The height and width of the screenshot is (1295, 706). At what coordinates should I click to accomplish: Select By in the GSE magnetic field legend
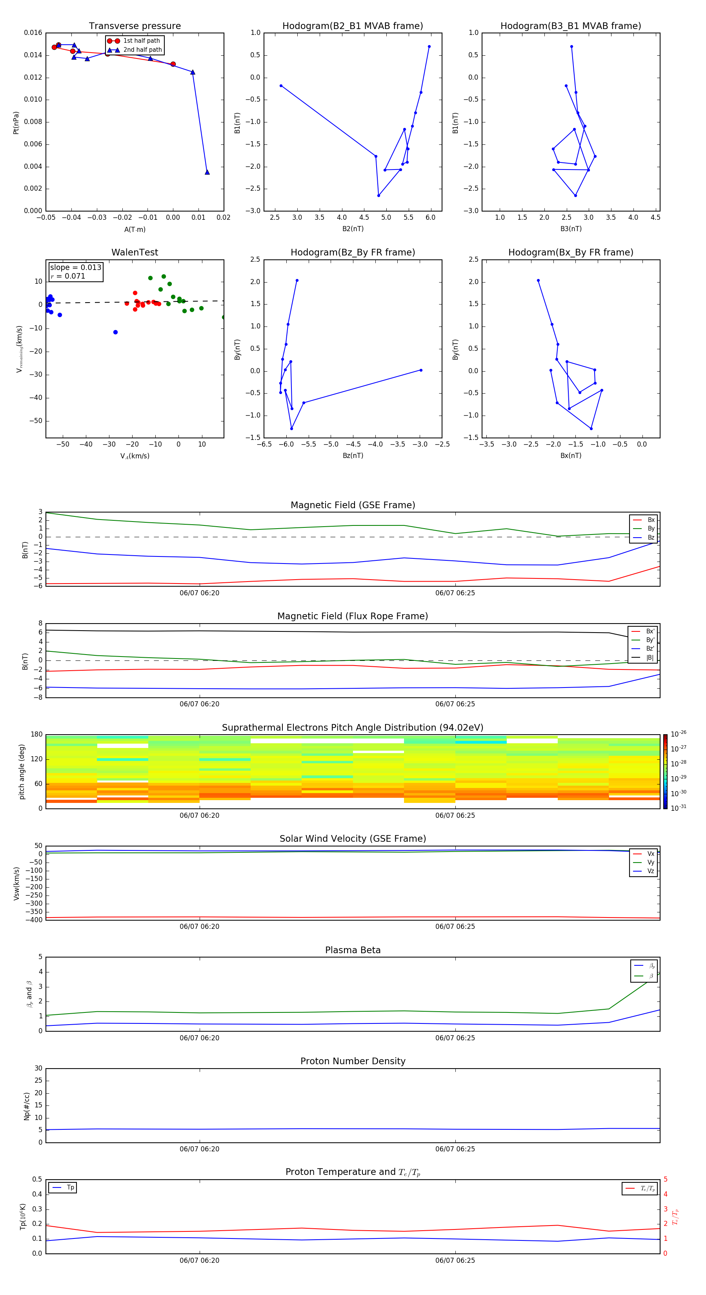click(644, 528)
